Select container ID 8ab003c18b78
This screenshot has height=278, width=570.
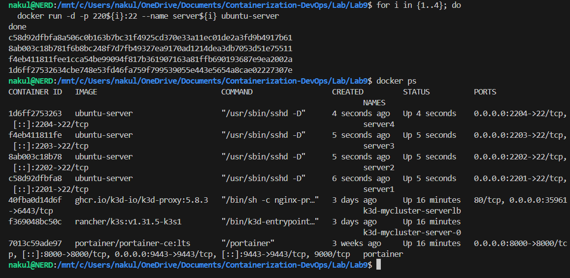pyautogui.click(x=35, y=157)
